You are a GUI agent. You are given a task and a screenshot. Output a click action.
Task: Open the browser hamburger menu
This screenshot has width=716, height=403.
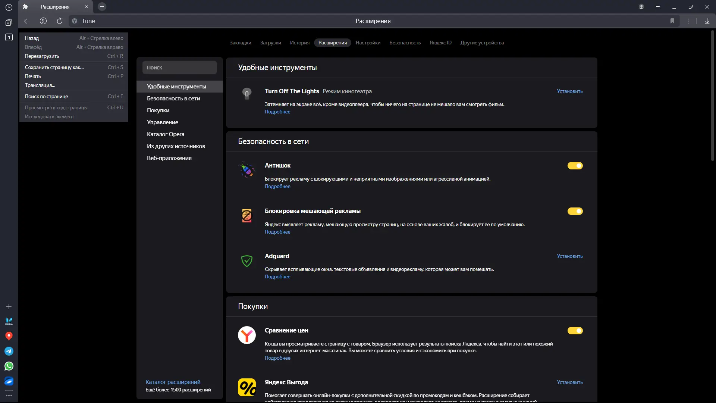(658, 7)
